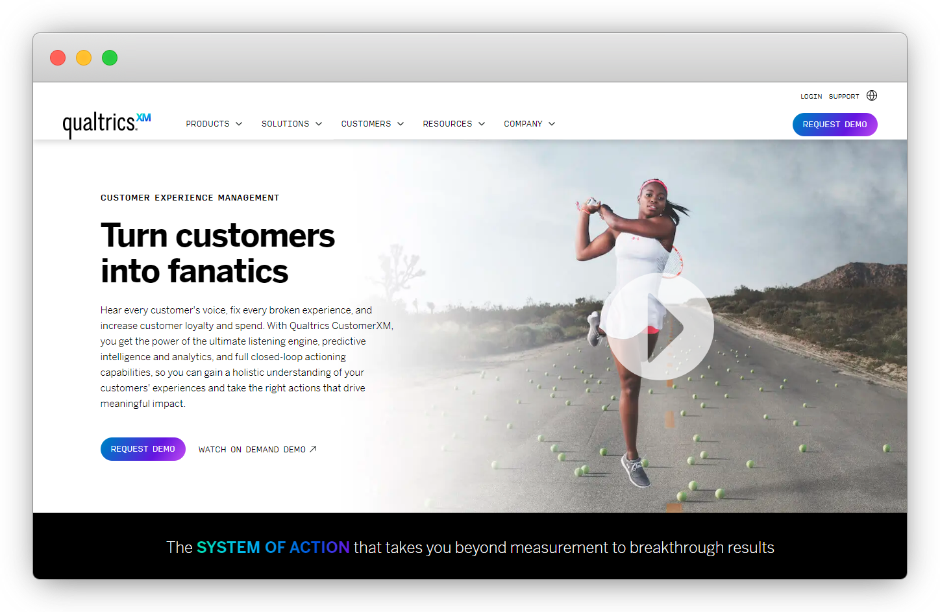Image resolution: width=940 pixels, height=612 pixels.
Task: Click SUPPORT in the top menu
Action: coord(843,95)
